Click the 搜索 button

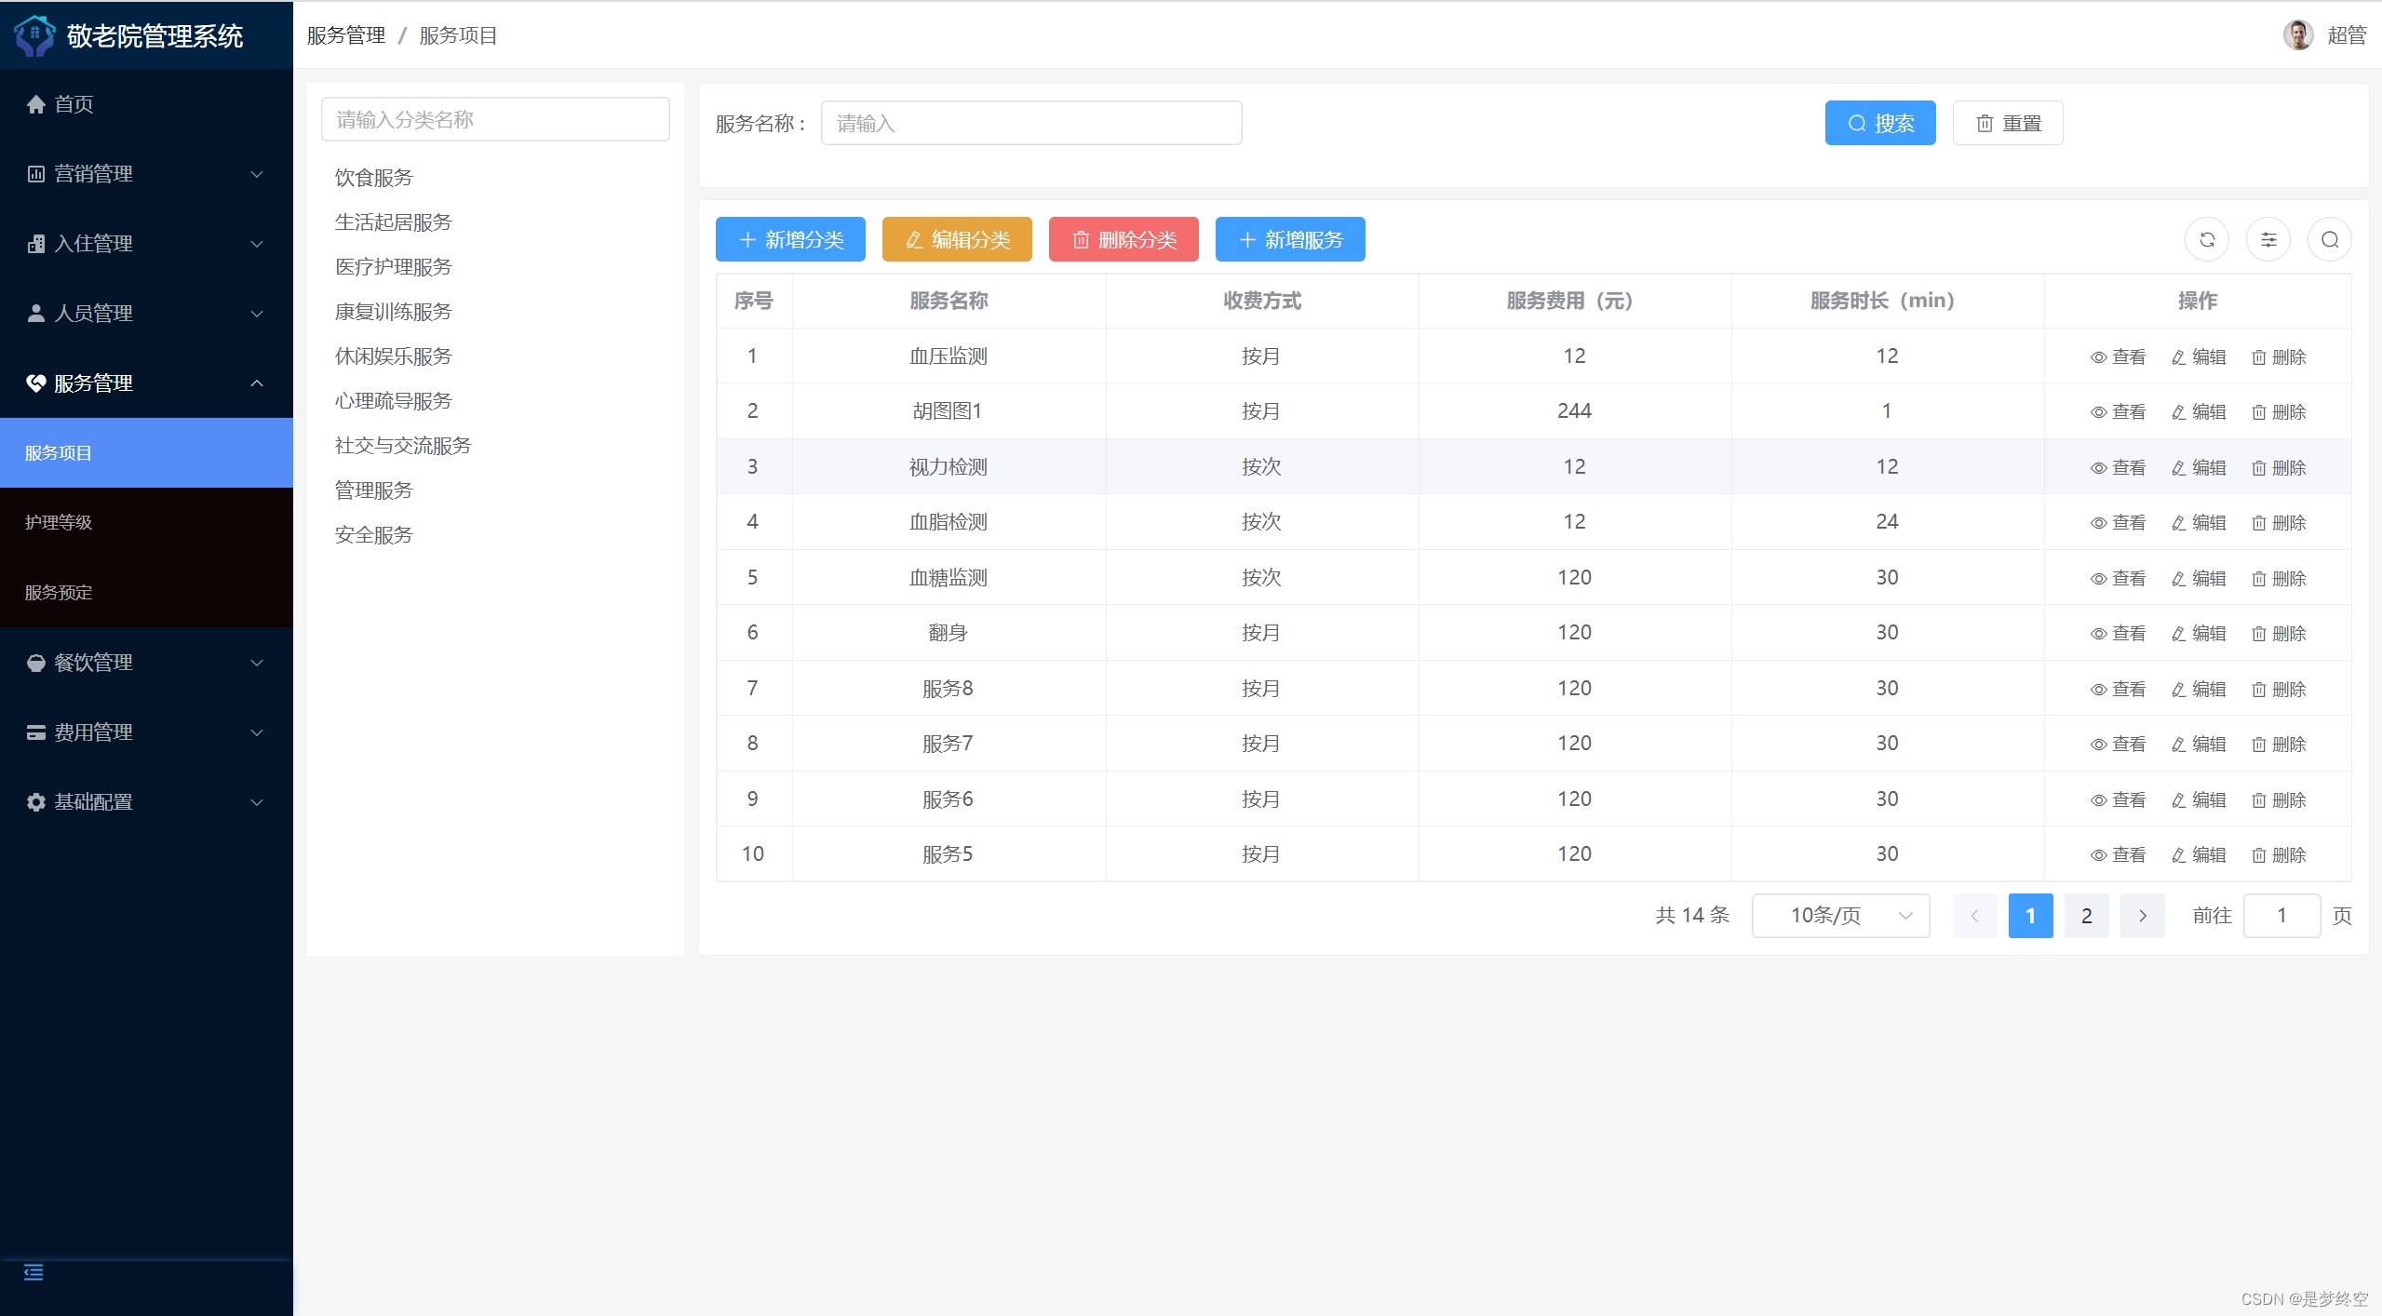[x=1879, y=123]
